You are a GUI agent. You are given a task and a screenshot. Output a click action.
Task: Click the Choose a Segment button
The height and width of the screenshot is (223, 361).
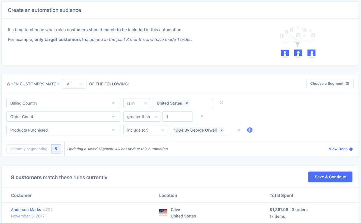point(330,83)
